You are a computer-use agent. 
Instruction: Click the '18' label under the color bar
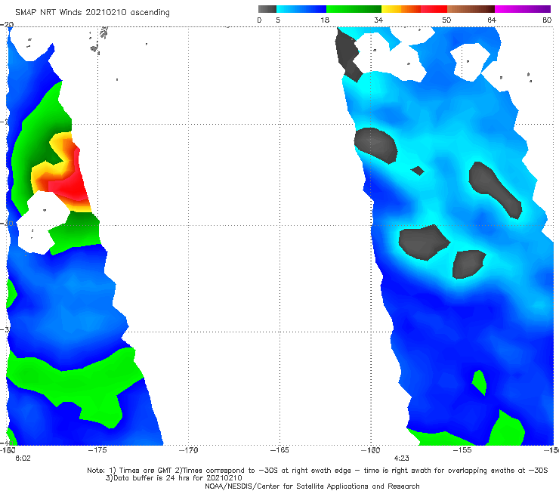(x=325, y=20)
